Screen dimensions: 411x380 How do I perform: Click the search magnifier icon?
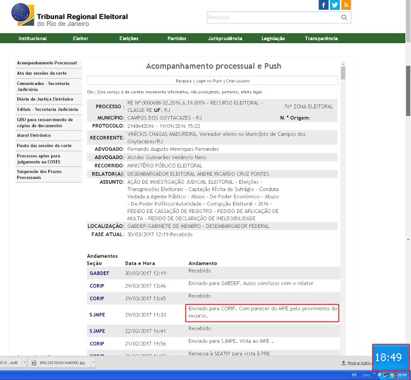344,18
